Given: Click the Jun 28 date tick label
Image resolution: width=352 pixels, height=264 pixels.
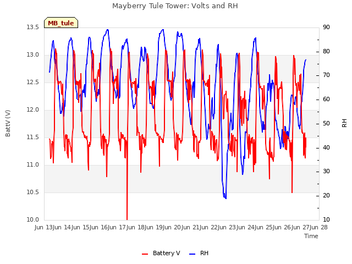Looking at the screenshot, I should tap(320, 227).
